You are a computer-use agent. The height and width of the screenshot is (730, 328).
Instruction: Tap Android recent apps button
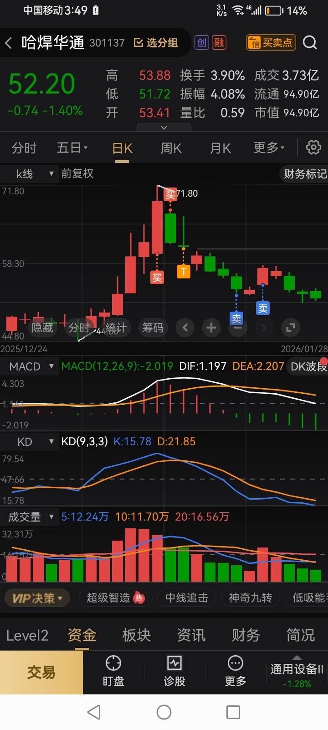pos(233,712)
